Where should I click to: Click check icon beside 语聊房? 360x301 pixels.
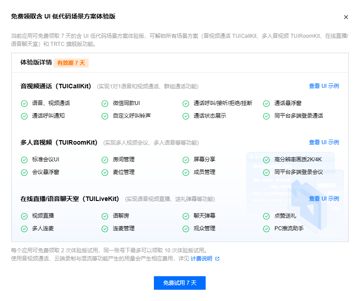tap(105, 216)
